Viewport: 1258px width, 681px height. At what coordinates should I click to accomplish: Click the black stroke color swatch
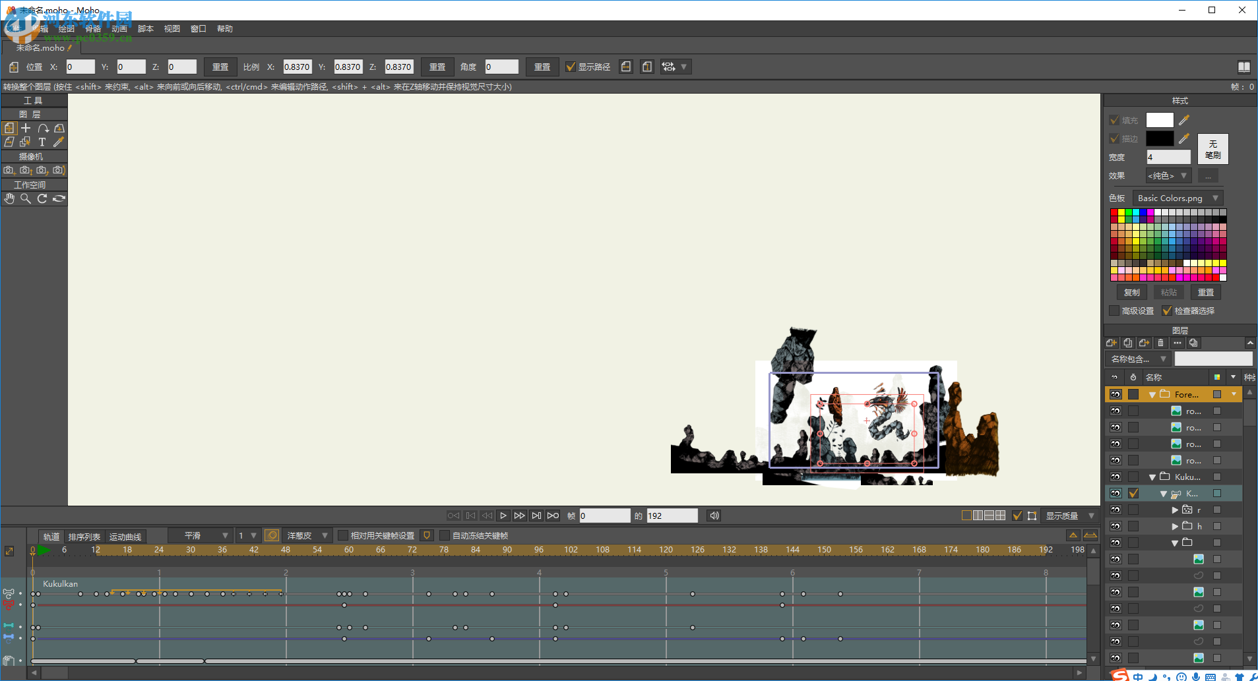[x=1159, y=138]
